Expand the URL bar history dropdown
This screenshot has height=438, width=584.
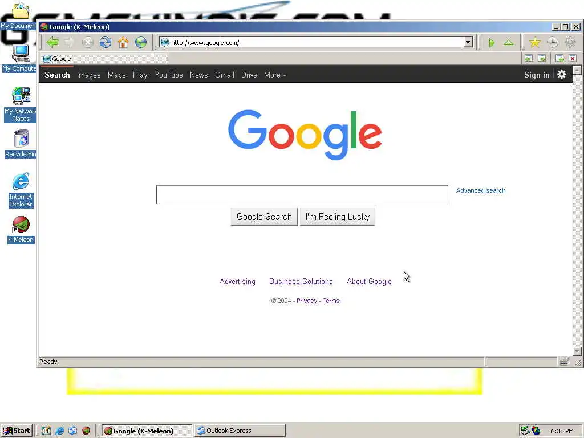pyautogui.click(x=468, y=42)
